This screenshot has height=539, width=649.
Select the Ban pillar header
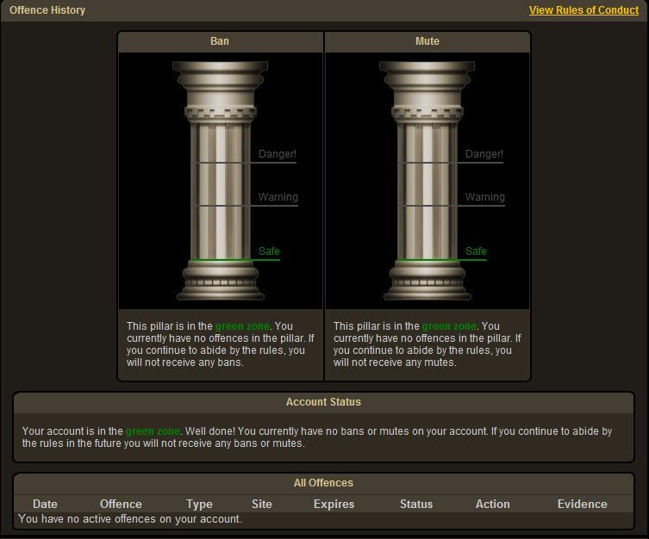click(220, 41)
